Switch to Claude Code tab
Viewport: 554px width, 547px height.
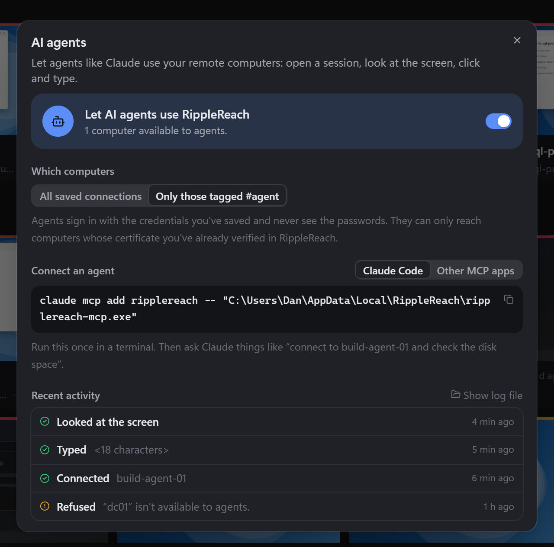[x=393, y=270]
